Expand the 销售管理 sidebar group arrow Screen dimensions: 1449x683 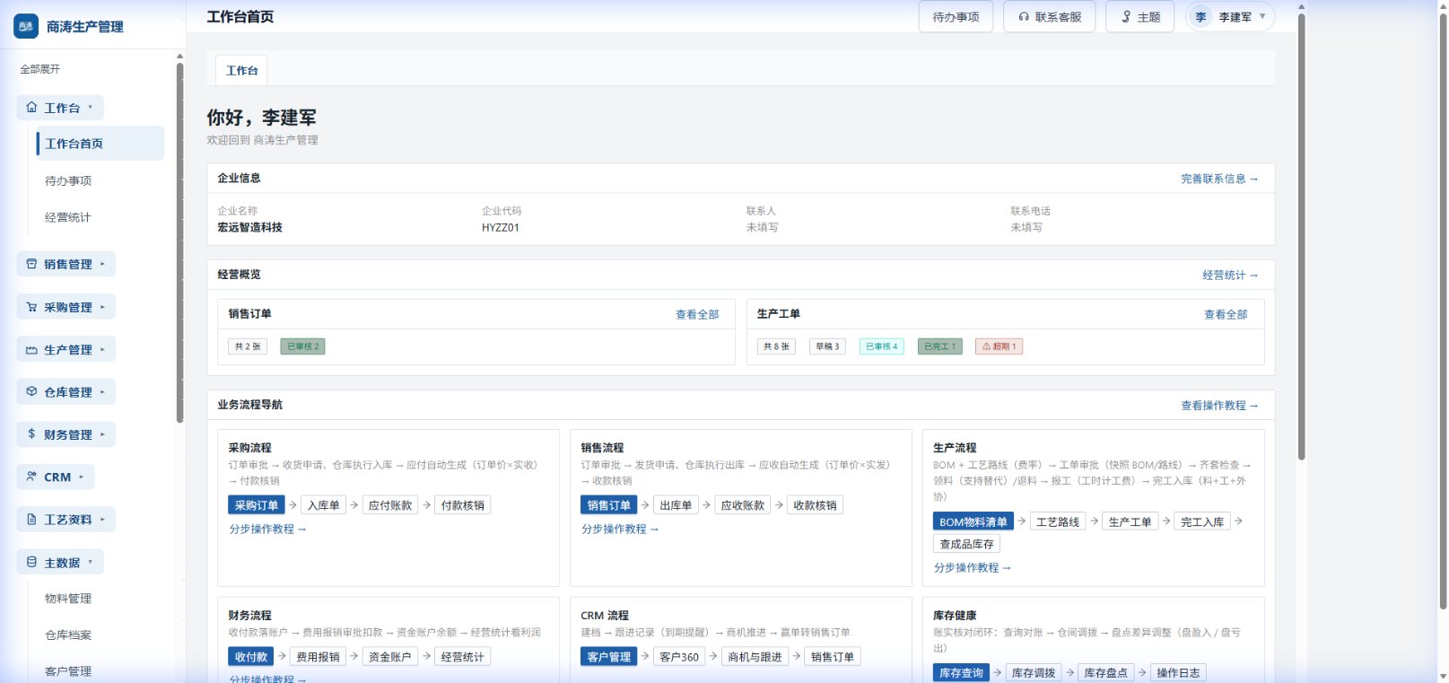[x=102, y=264]
